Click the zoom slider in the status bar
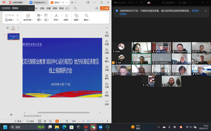 (91, 121)
